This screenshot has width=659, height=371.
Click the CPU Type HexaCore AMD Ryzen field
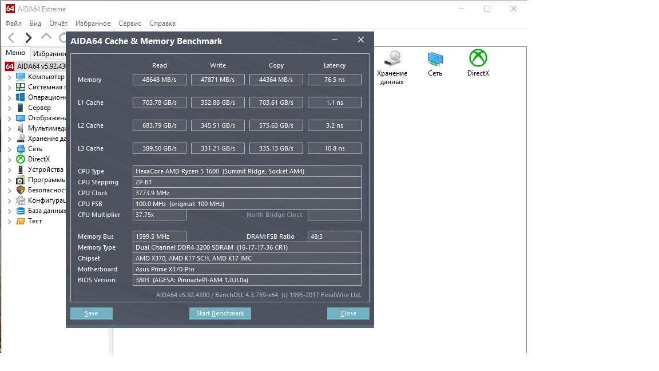247,171
